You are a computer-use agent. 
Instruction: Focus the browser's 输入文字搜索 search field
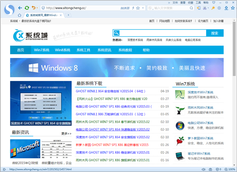171,8
